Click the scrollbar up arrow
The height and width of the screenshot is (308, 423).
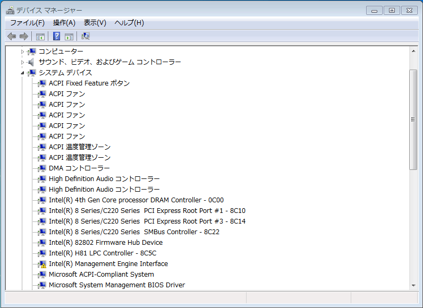pyautogui.click(x=413, y=51)
